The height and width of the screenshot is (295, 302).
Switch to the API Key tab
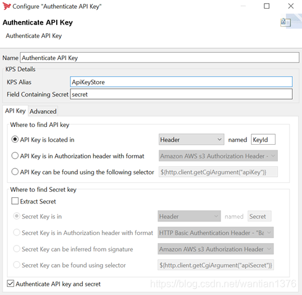click(x=15, y=111)
